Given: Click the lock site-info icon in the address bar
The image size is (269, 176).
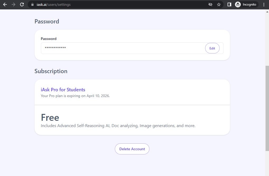Looking at the screenshot, I should [x=32, y=5].
